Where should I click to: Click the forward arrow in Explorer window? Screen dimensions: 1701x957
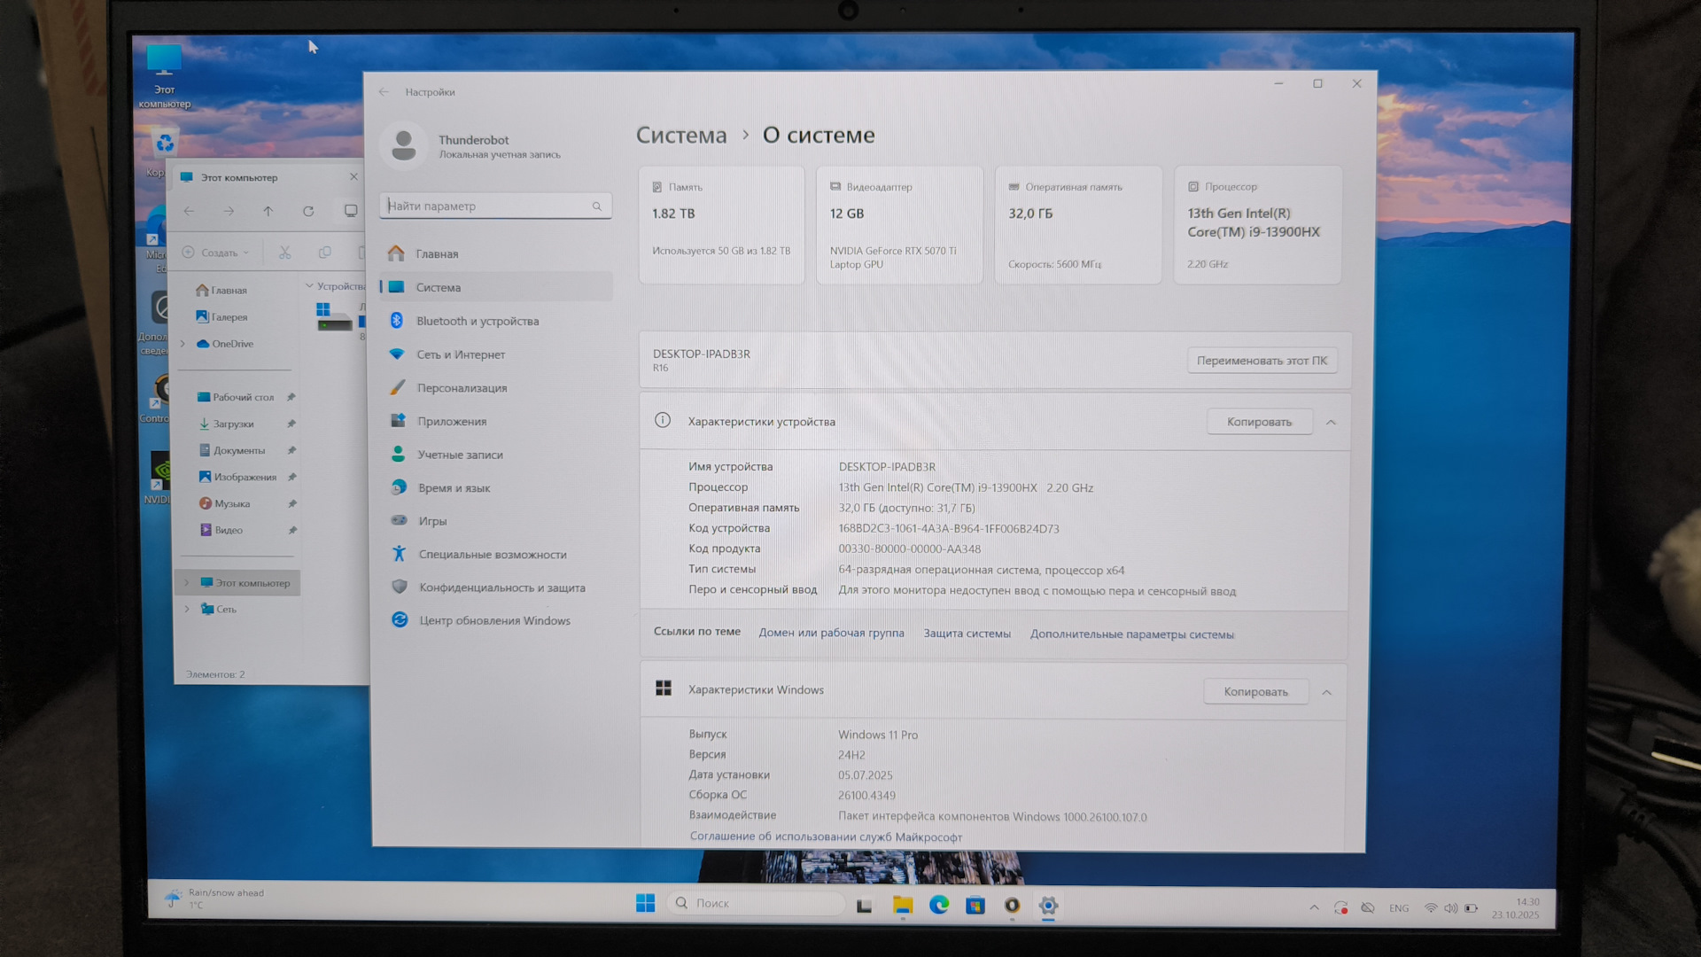click(x=229, y=211)
